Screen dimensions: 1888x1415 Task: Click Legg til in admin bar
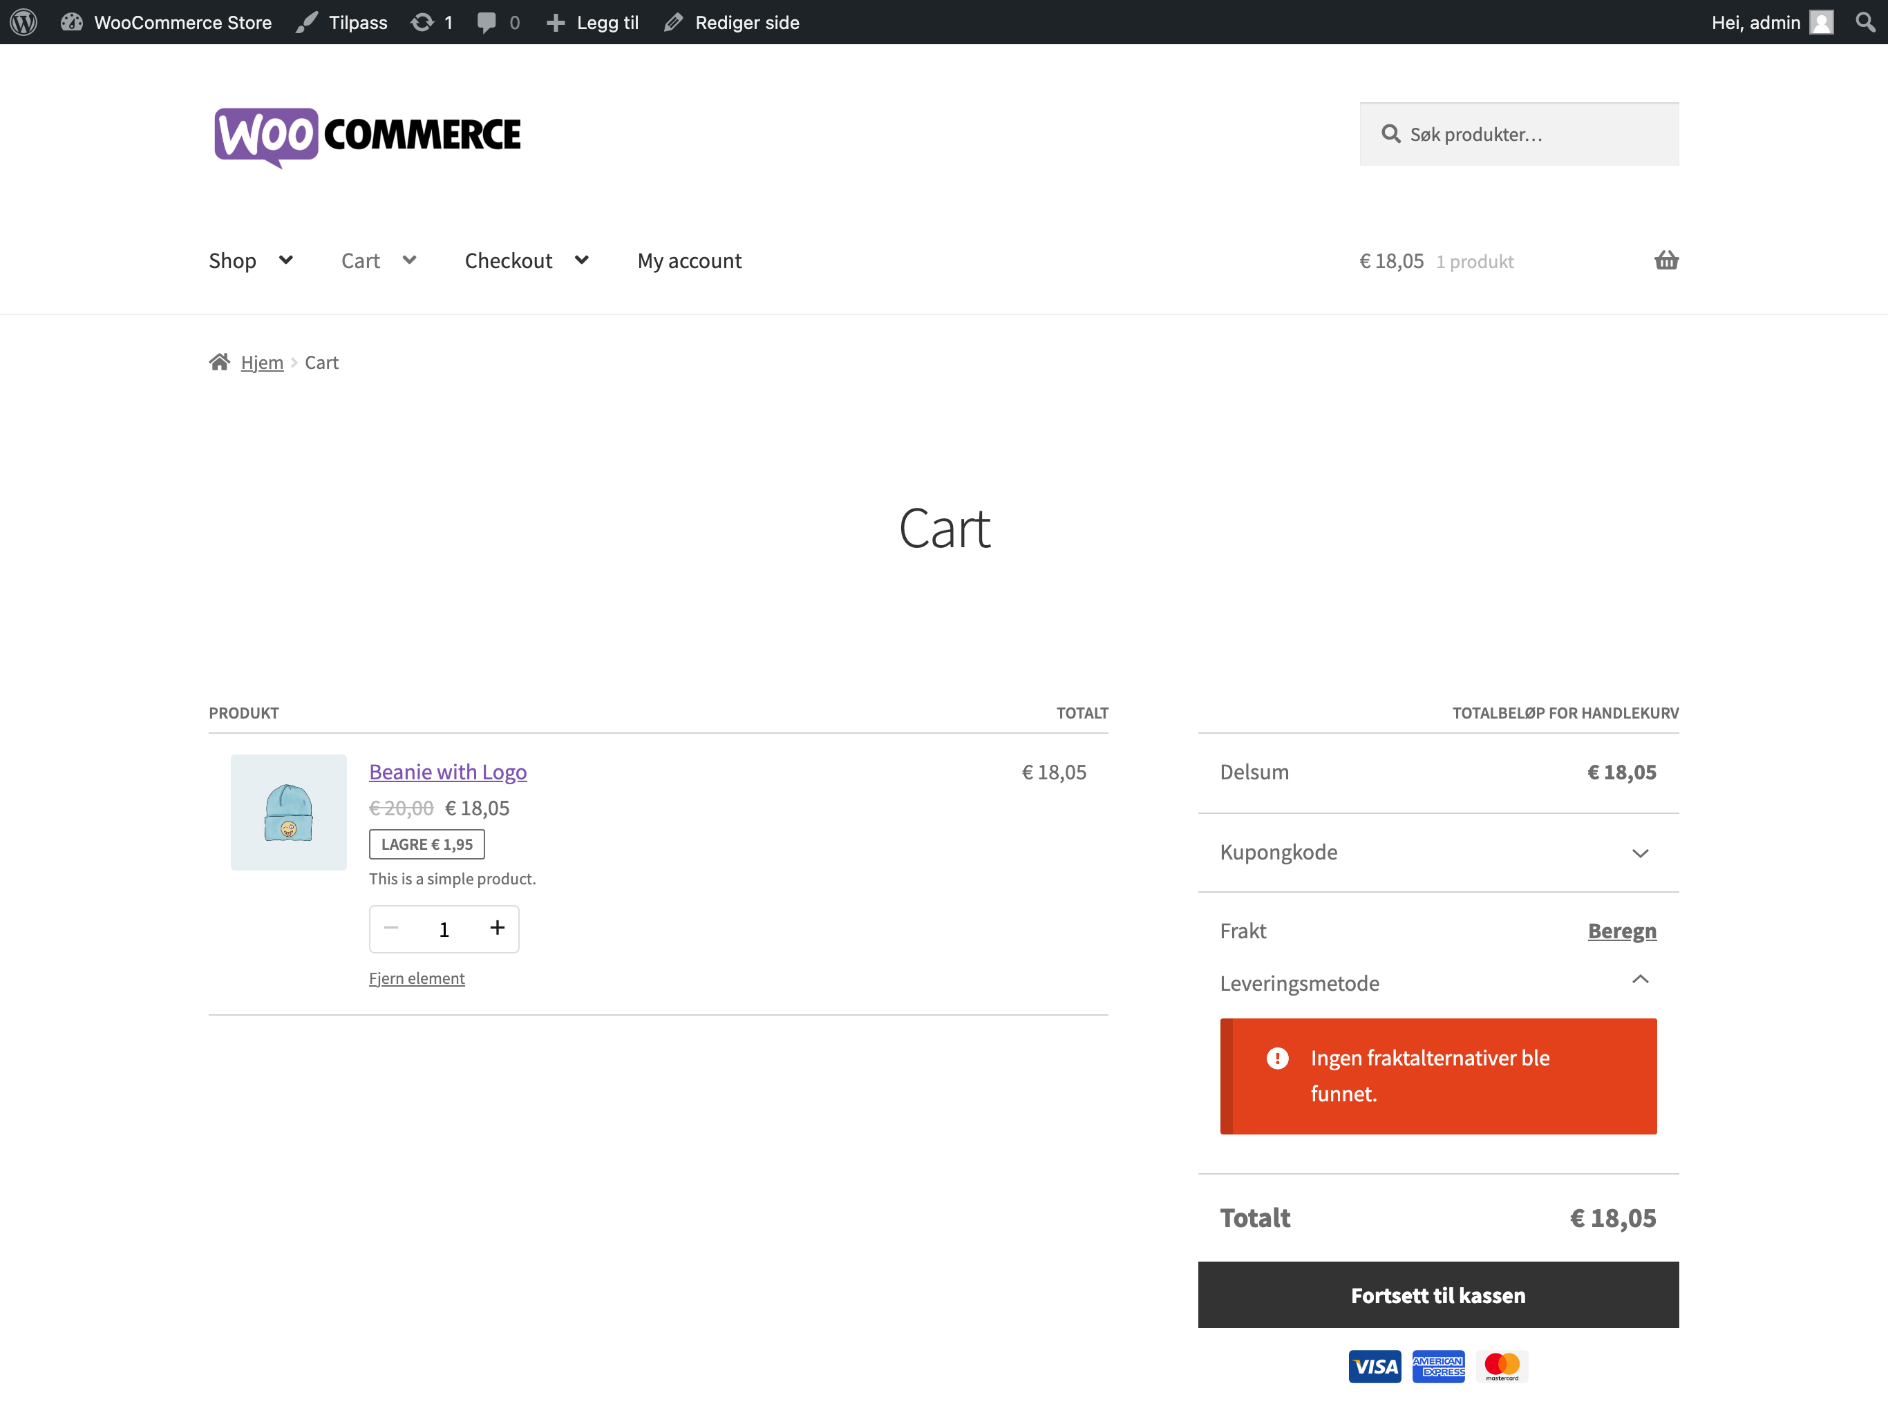(592, 22)
